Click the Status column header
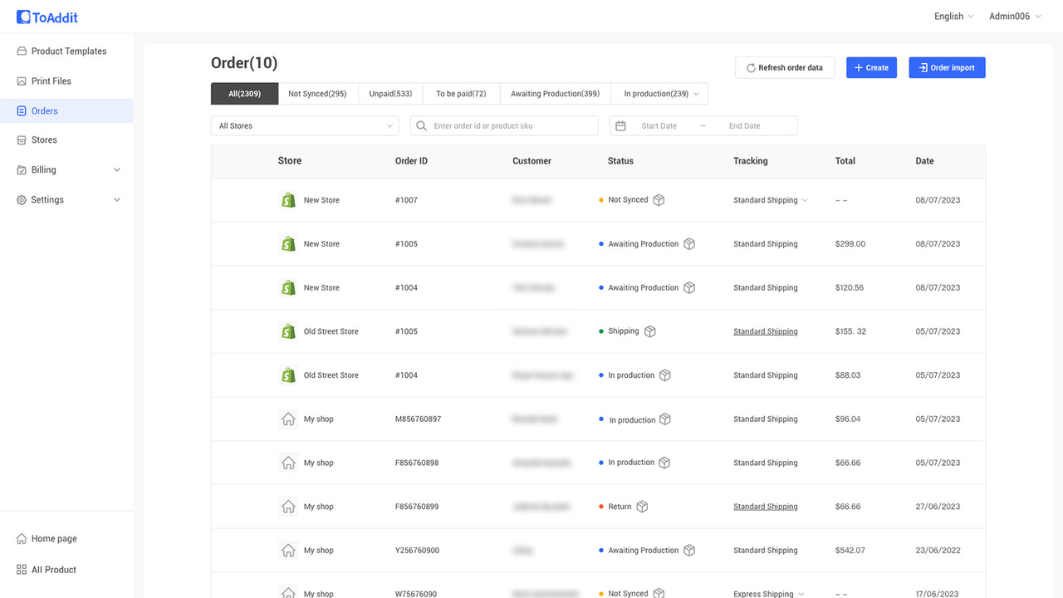Image resolution: width=1063 pixels, height=598 pixels. [x=620, y=161]
